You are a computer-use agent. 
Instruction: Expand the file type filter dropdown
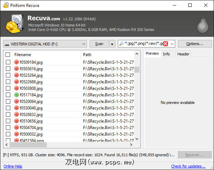[172, 44]
